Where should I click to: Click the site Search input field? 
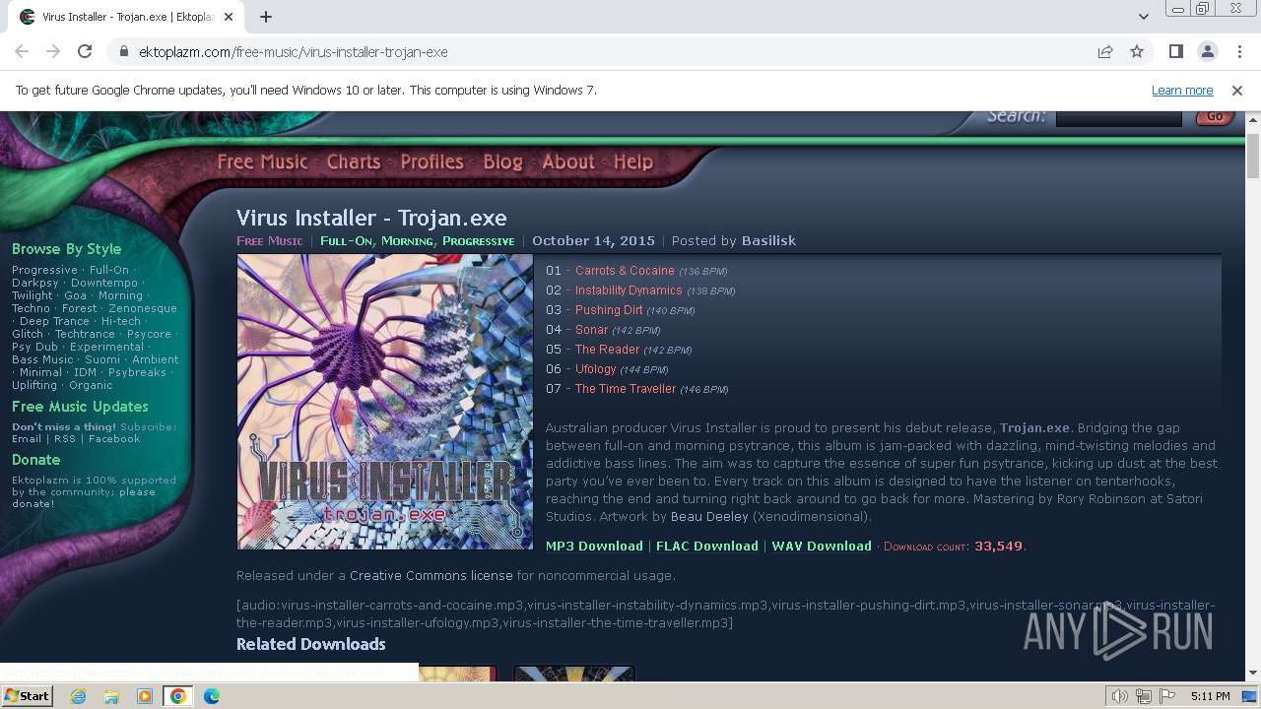1118,117
